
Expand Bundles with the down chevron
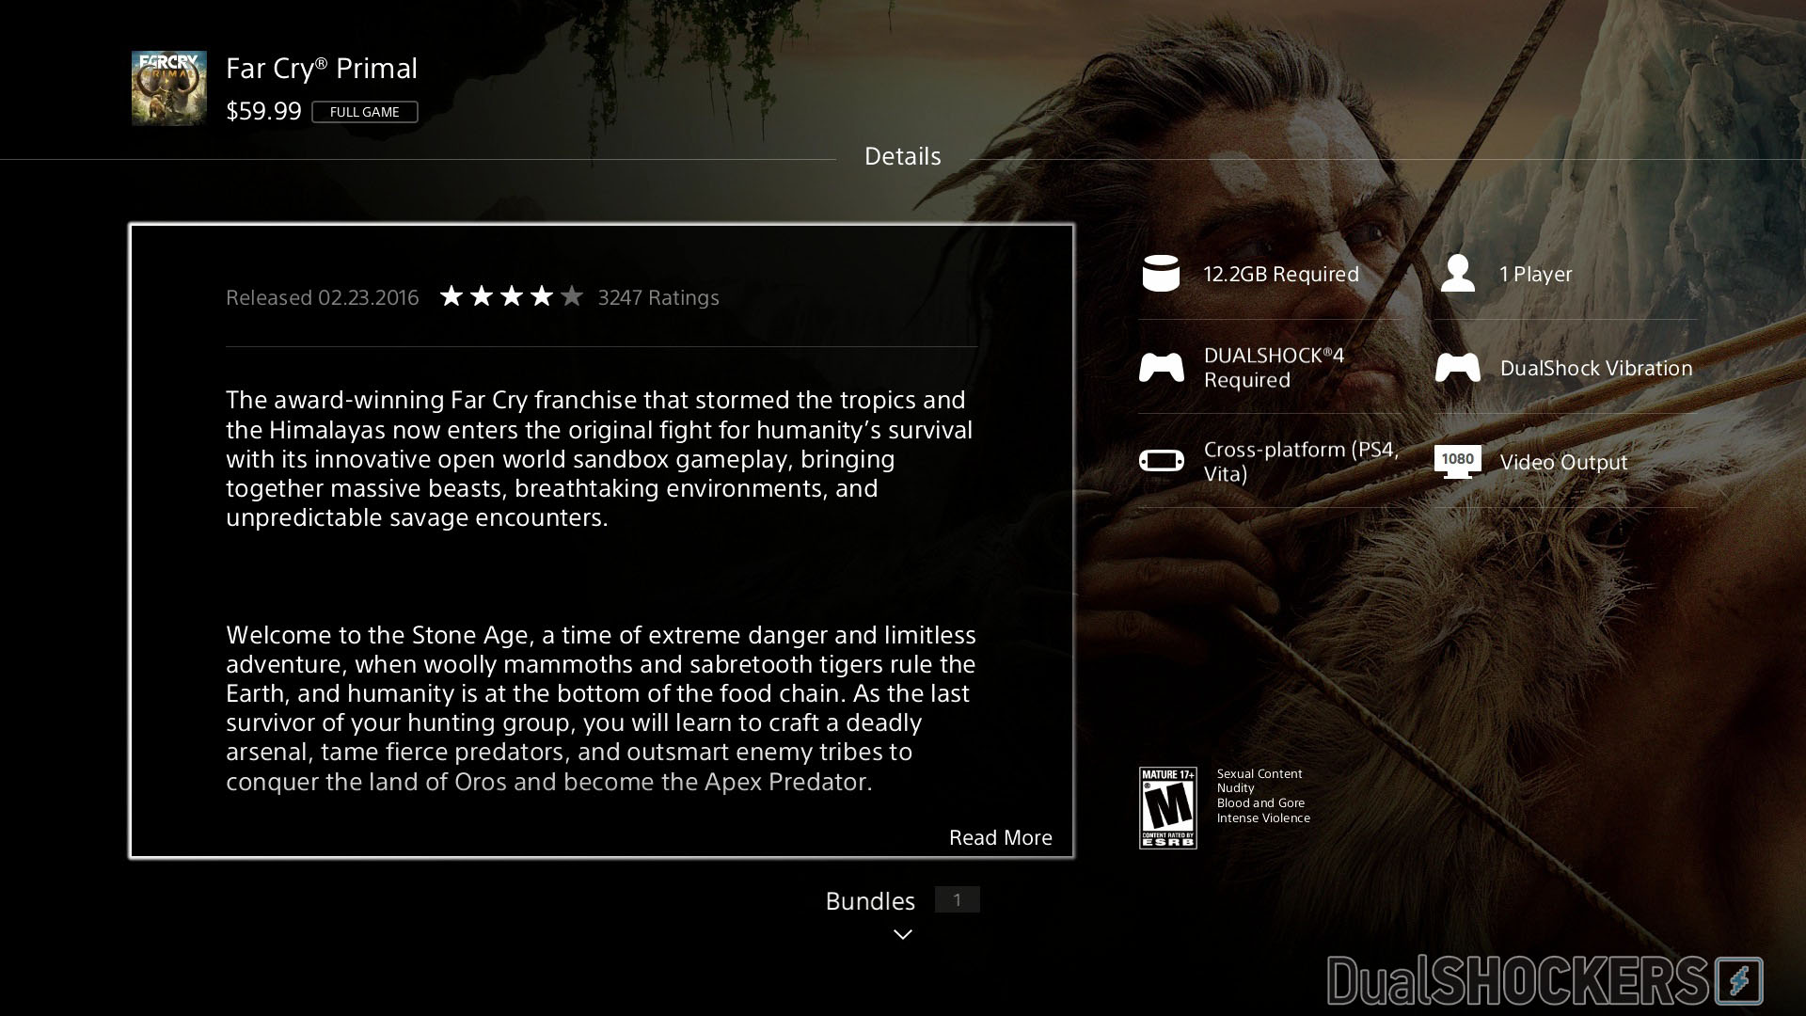(902, 934)
